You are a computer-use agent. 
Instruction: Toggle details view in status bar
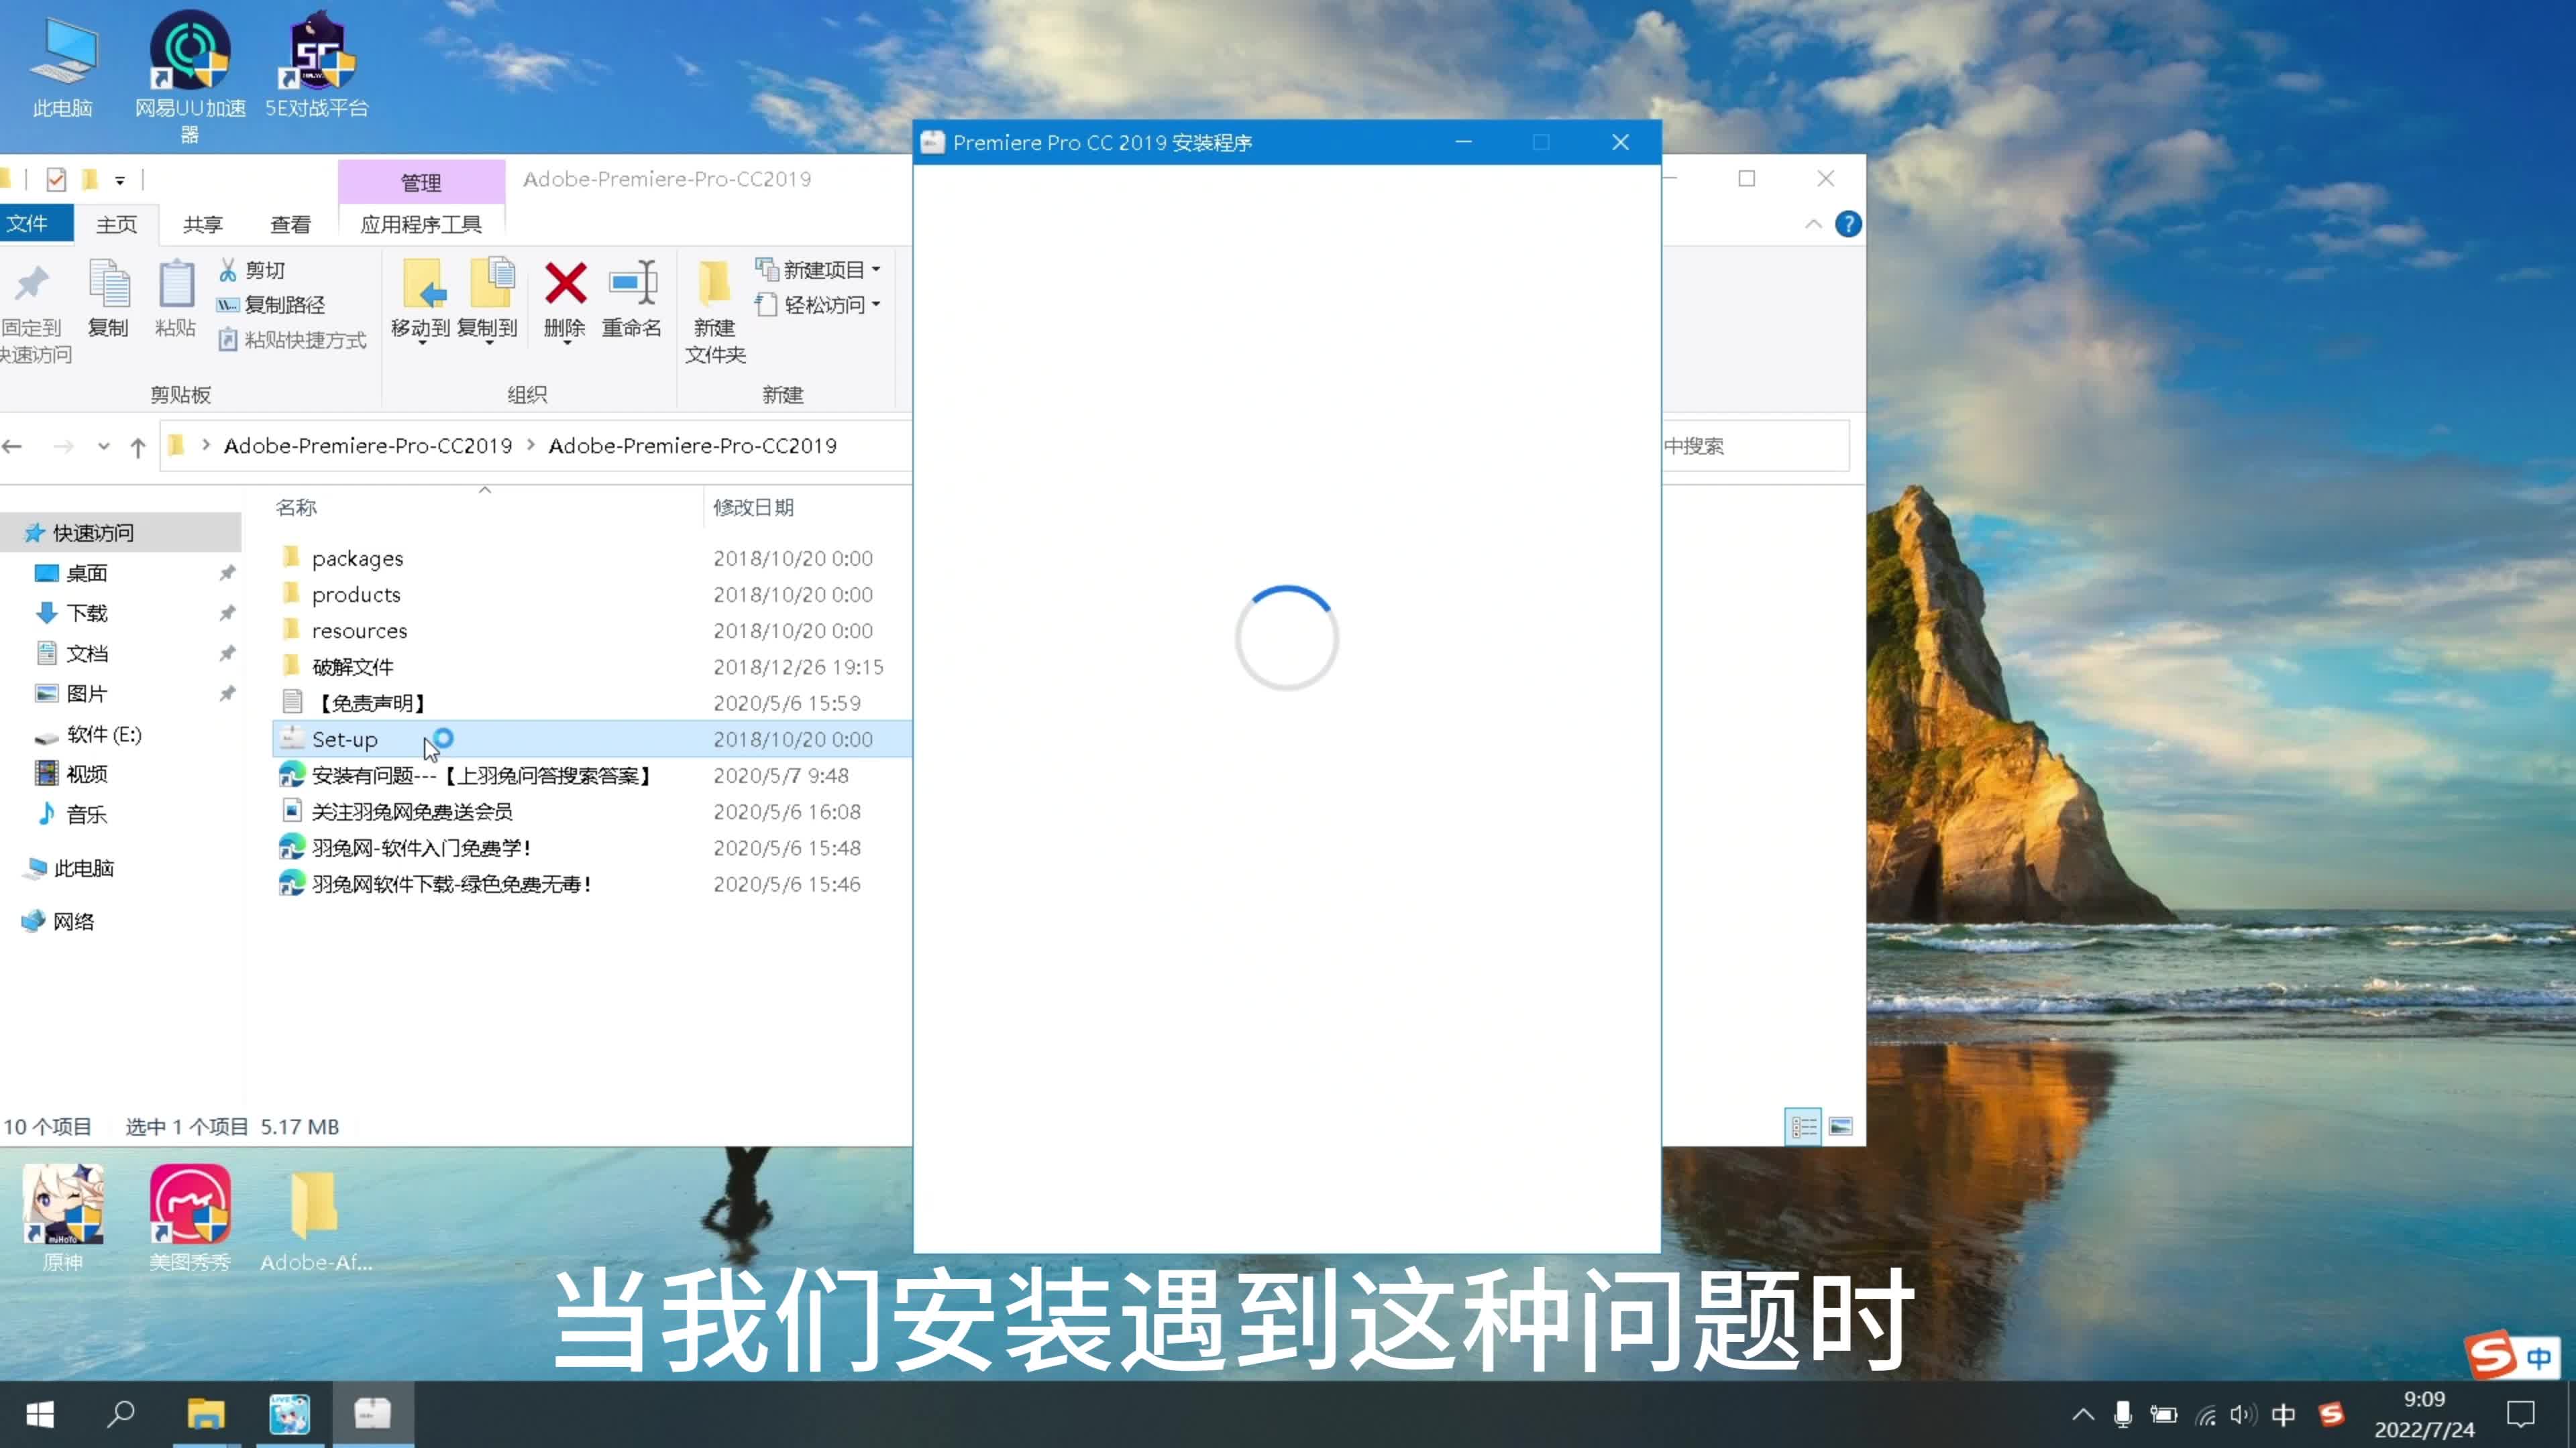pyautogui.click(x=1803, y=1126)
